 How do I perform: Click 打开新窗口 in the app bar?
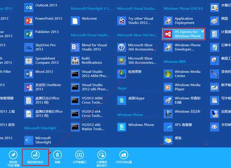[79, 157]
